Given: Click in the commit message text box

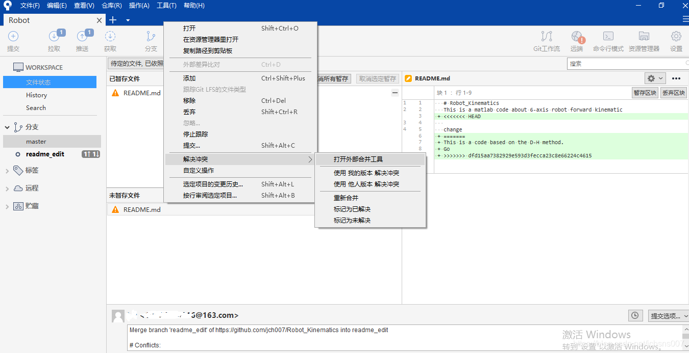Looking at the screenshot, I should 404,338.
